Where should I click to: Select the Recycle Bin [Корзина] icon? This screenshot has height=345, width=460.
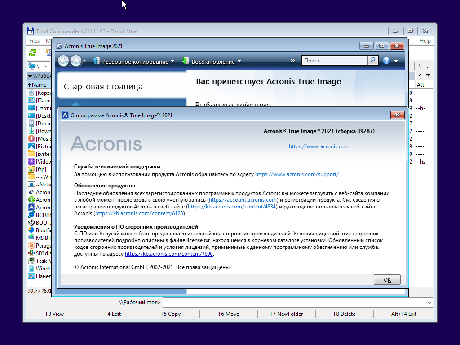(31, 93)
